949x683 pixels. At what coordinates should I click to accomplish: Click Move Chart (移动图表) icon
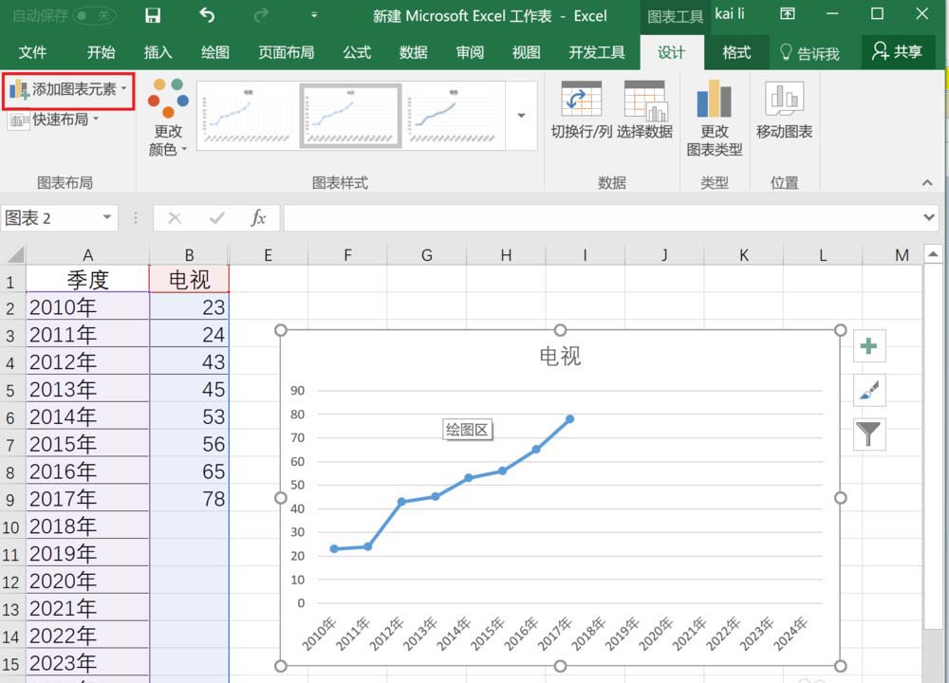(784, 109)
